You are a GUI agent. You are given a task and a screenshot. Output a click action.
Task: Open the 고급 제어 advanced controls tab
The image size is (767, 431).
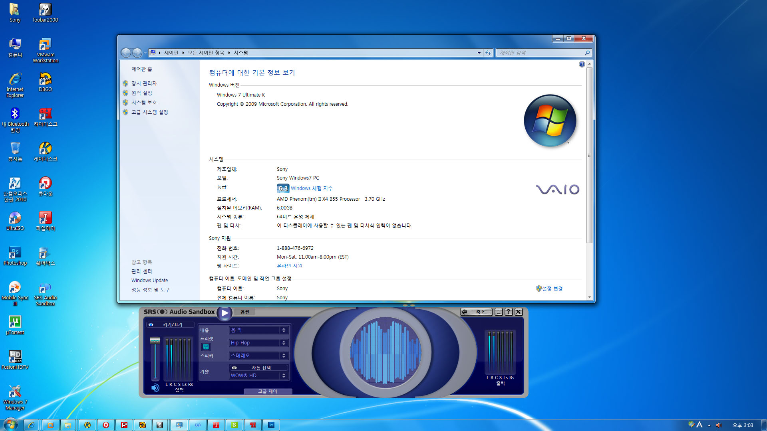[x=268, y=391]
